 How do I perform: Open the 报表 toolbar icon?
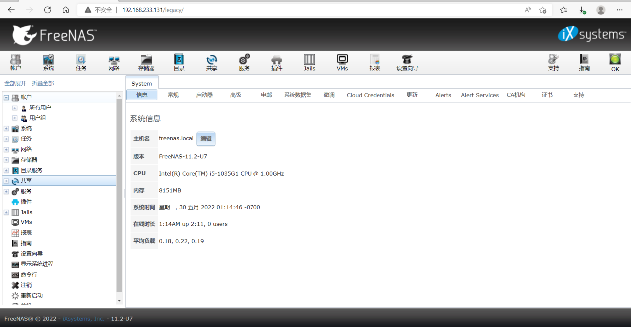(x=375, y=63)
